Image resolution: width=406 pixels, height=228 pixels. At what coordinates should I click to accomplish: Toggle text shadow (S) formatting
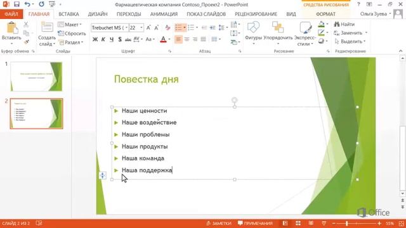pos(120,39)
